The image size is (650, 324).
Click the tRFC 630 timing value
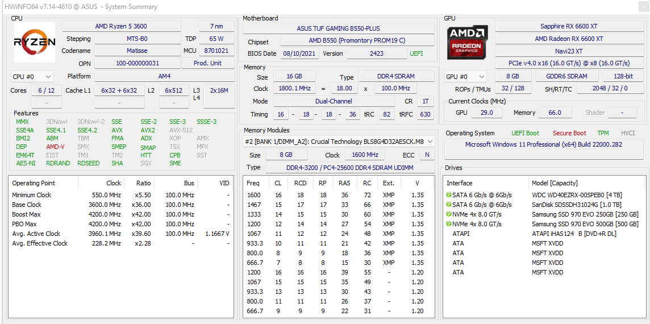coord(425,114)
